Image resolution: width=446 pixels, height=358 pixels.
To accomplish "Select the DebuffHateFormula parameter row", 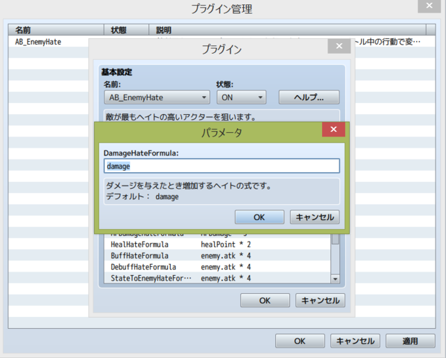I will [x=217, y=267].
